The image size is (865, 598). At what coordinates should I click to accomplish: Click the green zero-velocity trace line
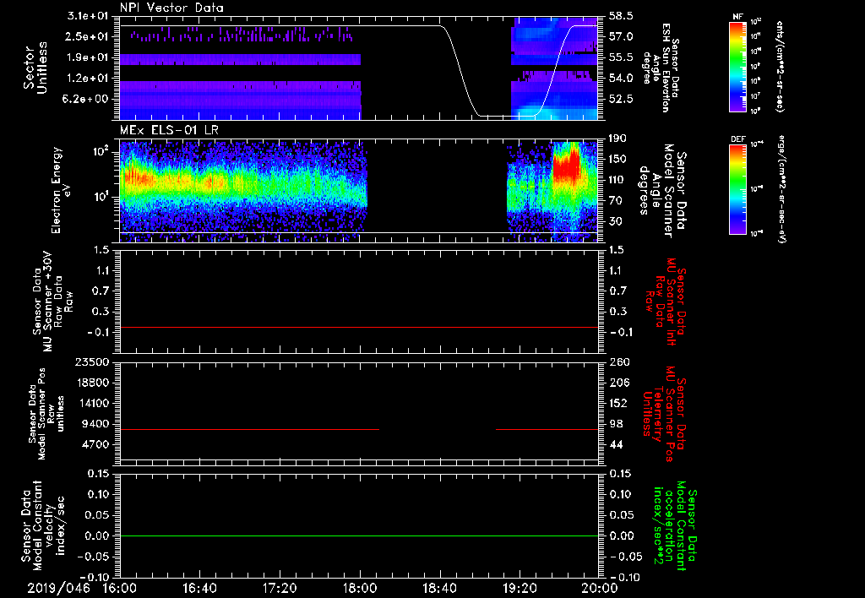[x=359, y=535]
